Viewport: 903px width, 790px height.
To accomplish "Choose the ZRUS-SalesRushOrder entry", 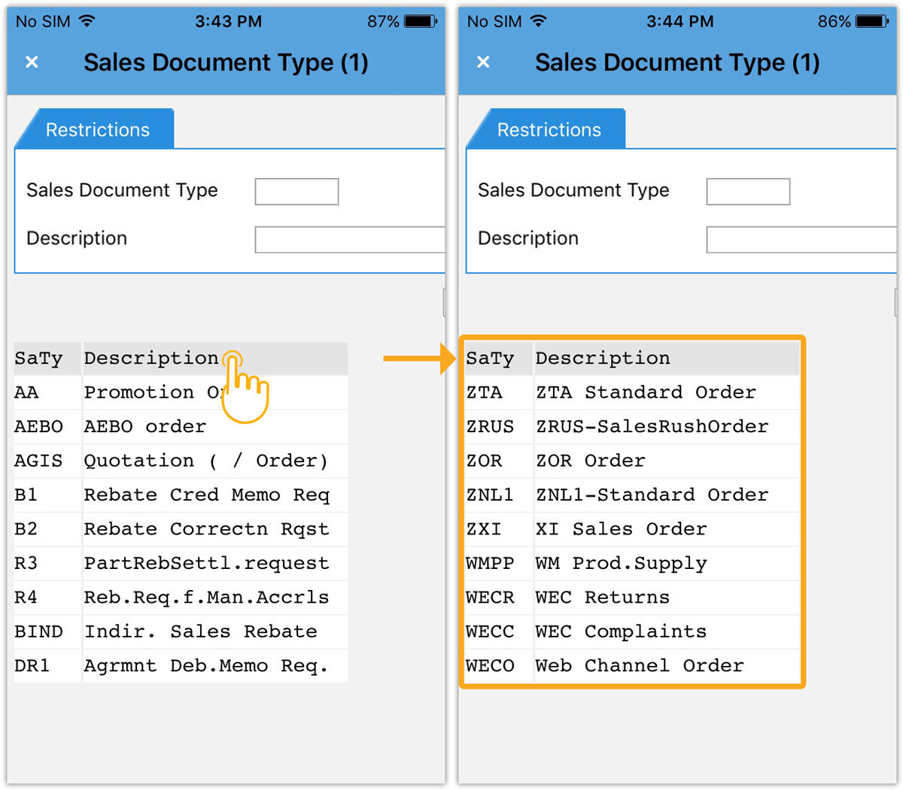I will [652, 427].
